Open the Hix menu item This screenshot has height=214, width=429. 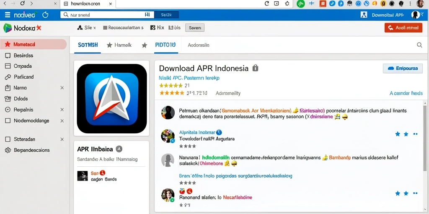click(157, 28)
